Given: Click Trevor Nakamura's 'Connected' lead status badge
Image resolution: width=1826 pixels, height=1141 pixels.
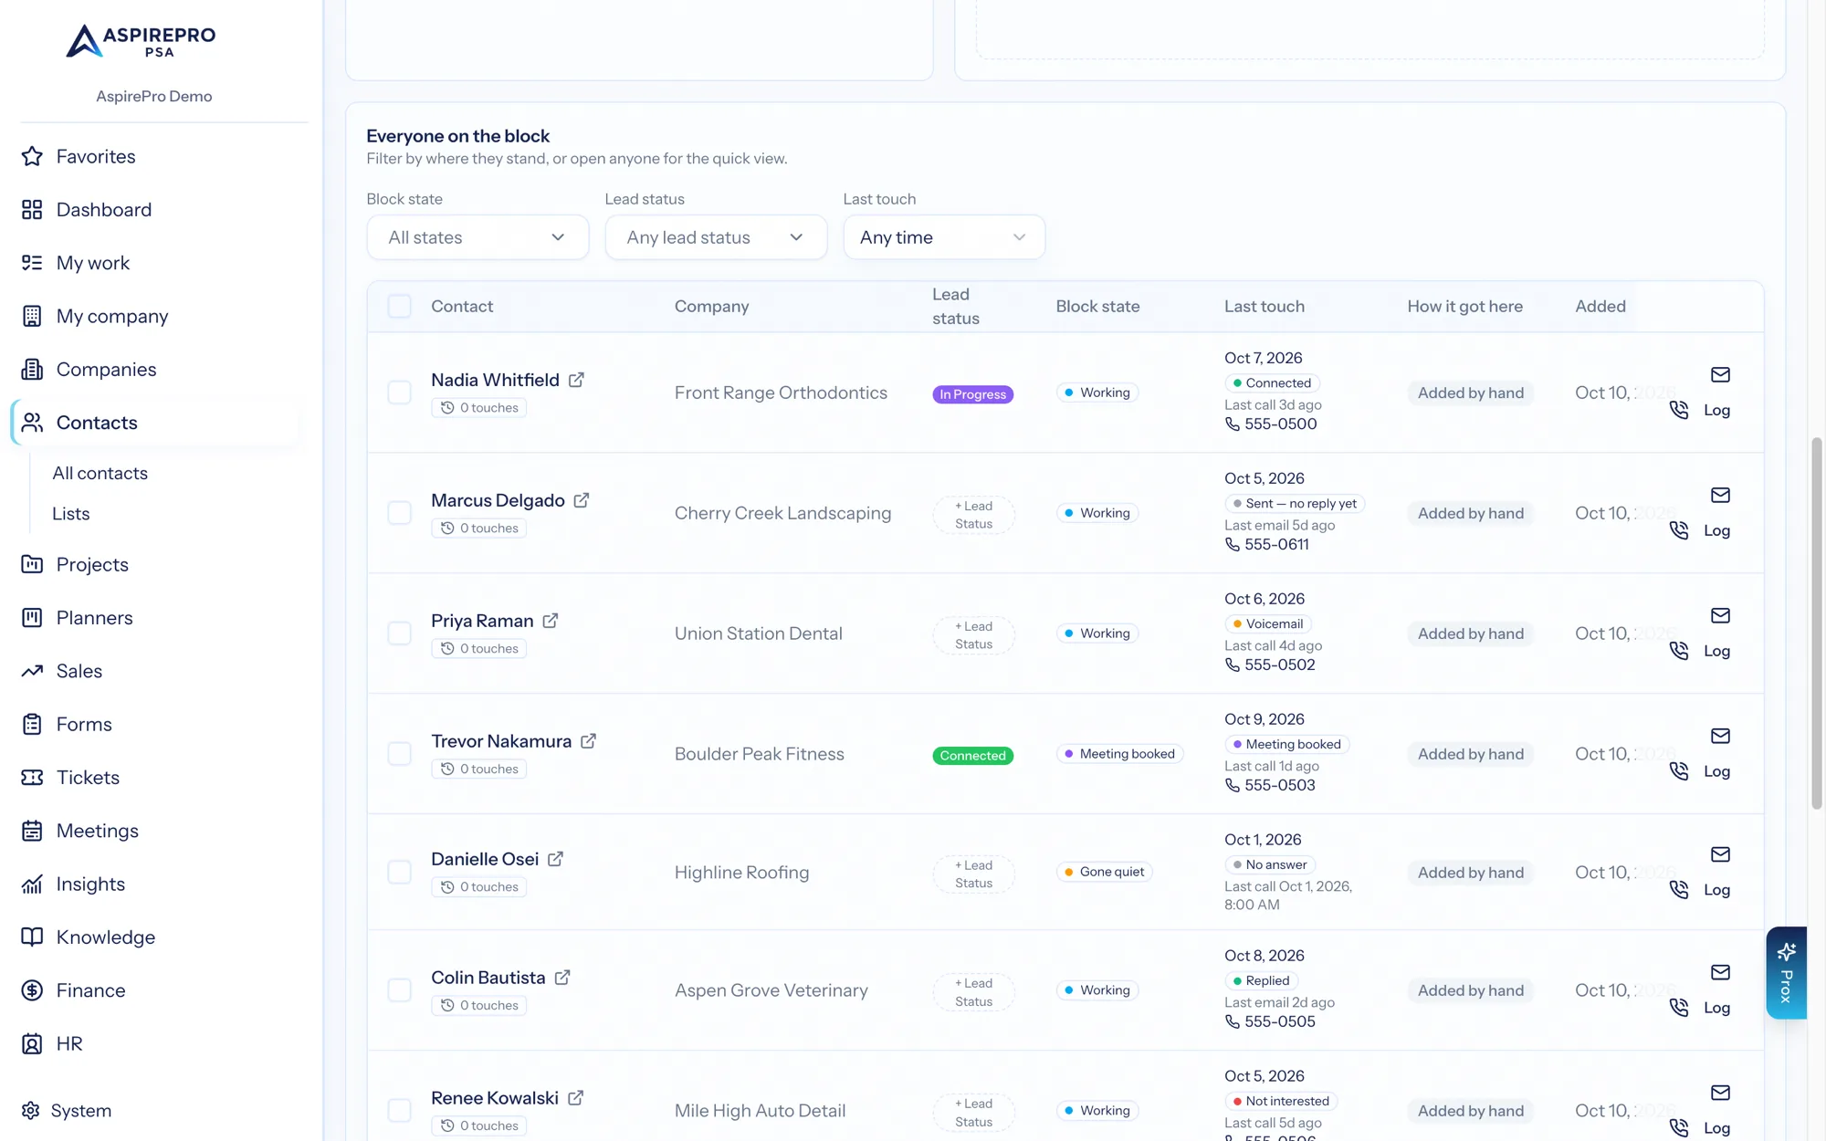Looking at the screenshot, I should tap(972, 756).
